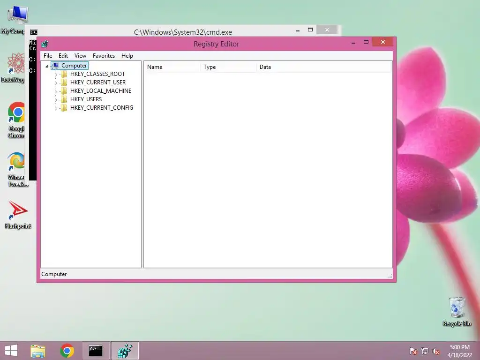Close the cmd.exe window
This screenshot has width=480, height=360.
327,30
